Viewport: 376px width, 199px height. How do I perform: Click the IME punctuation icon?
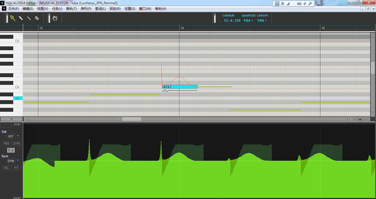[294, 4]
